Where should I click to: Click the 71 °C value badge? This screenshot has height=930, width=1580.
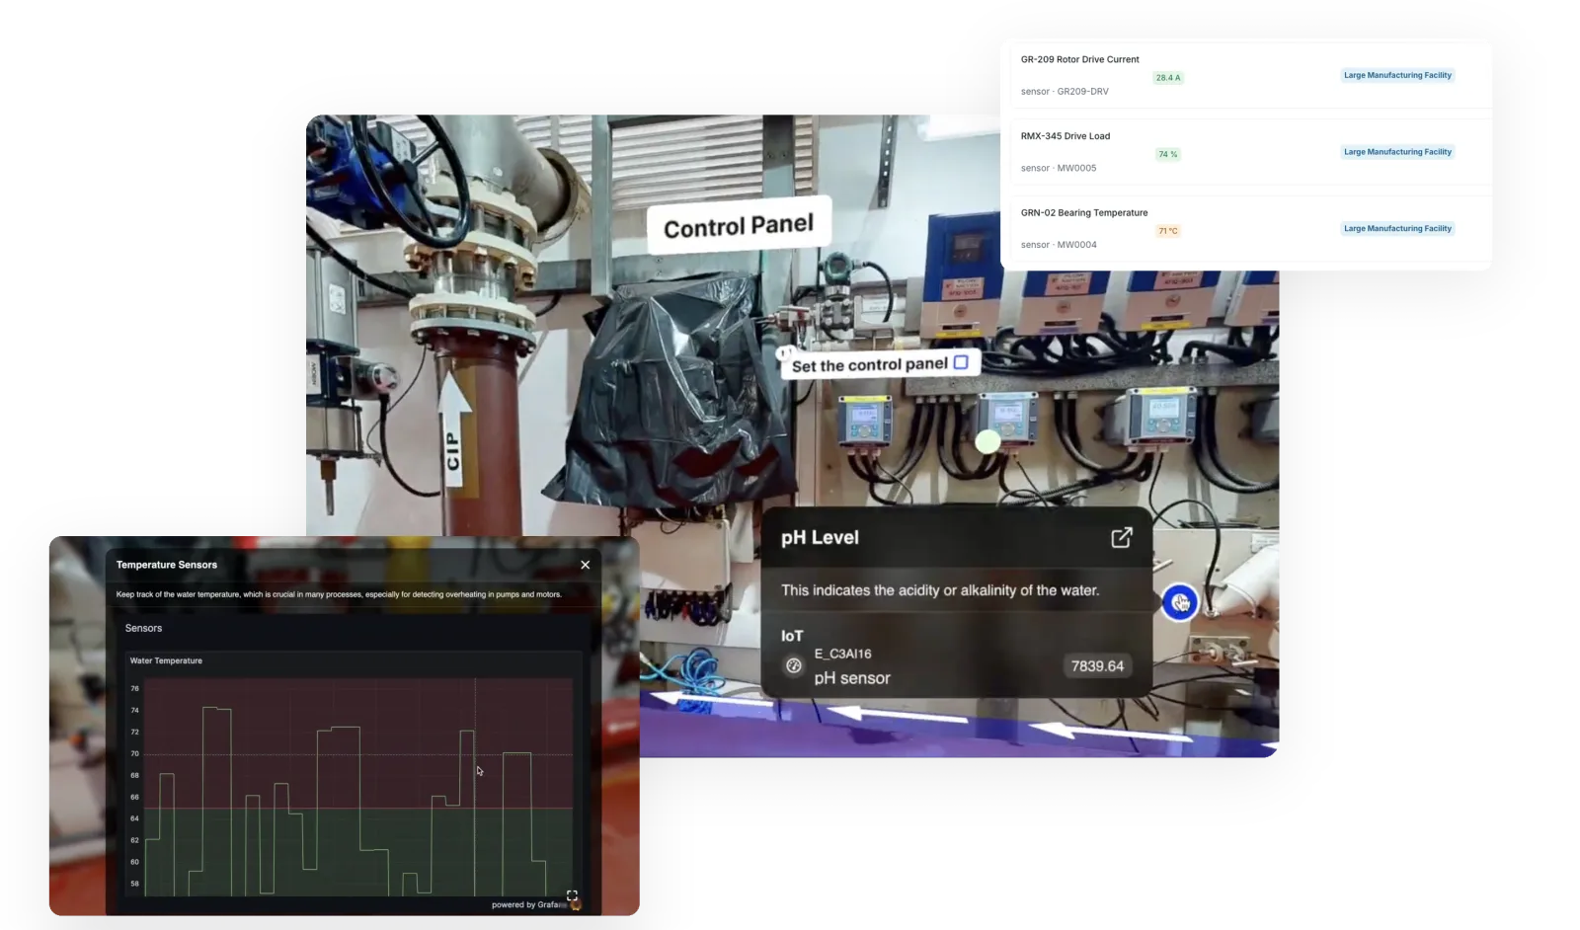click(x=1168, y=231)
